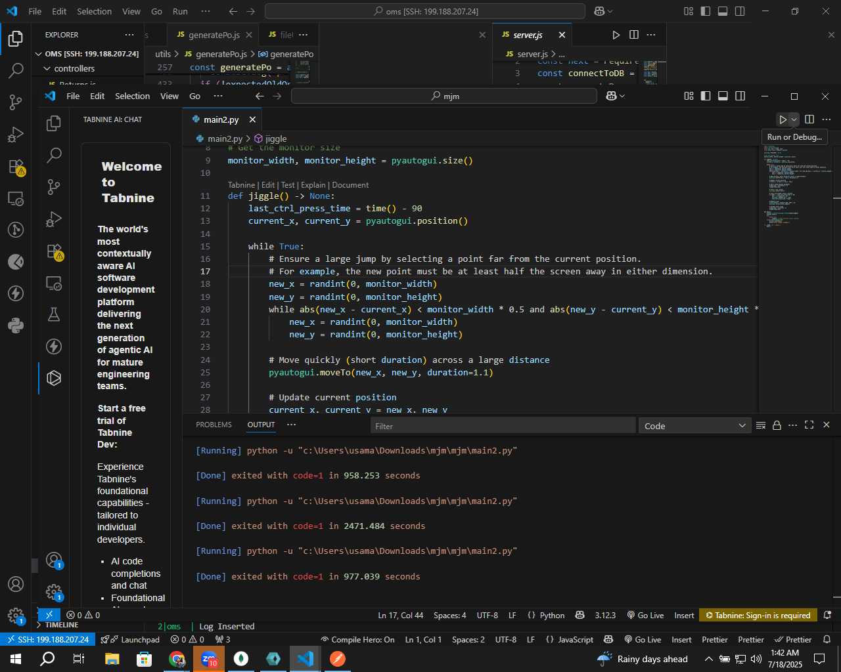Open Search icon in the oms window

click(16, 70)
